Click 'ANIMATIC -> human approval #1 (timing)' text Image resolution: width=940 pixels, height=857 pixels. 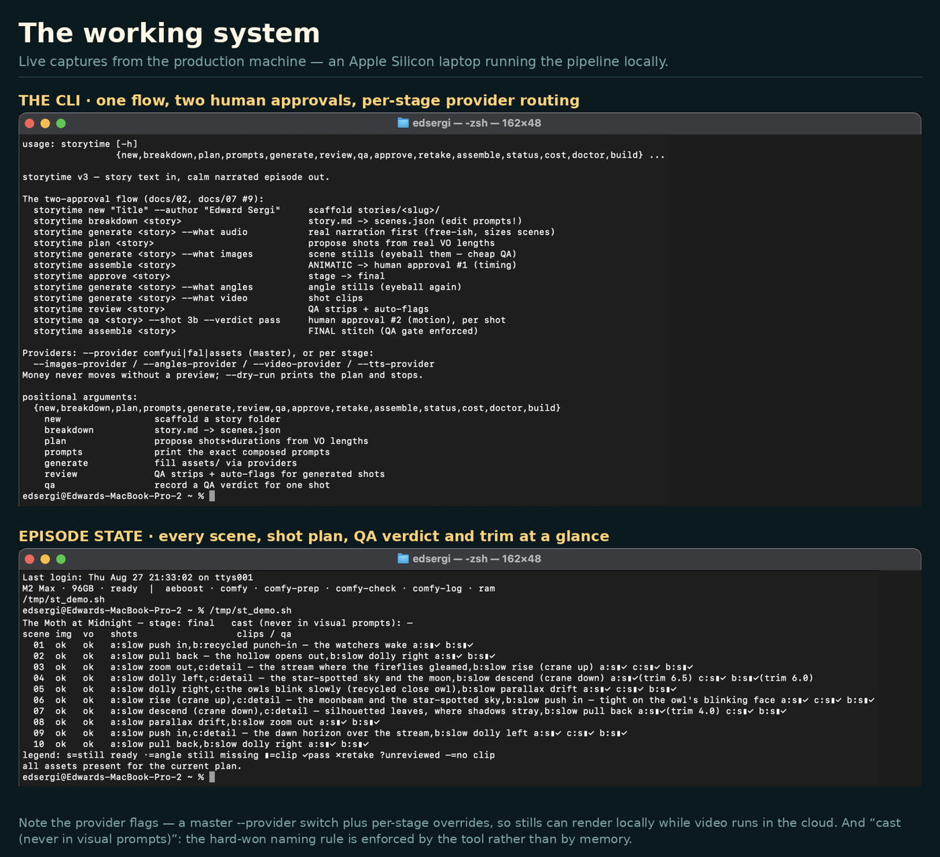412,265
